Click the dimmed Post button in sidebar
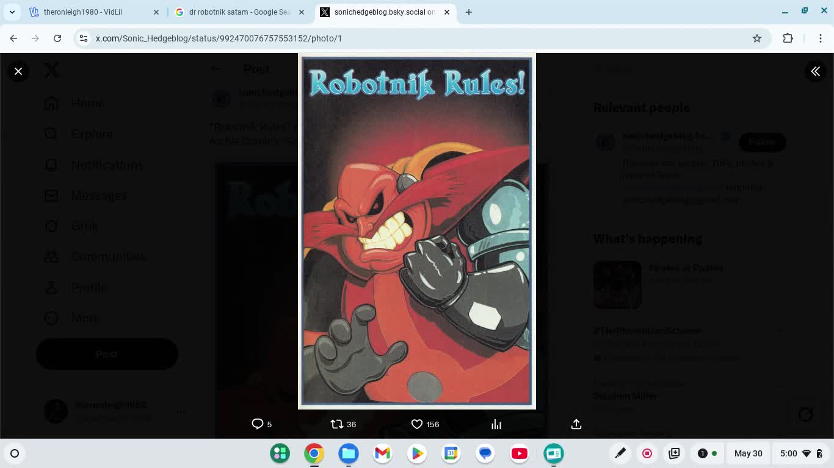This screenshot has height=468, width=834. [107, 354]
